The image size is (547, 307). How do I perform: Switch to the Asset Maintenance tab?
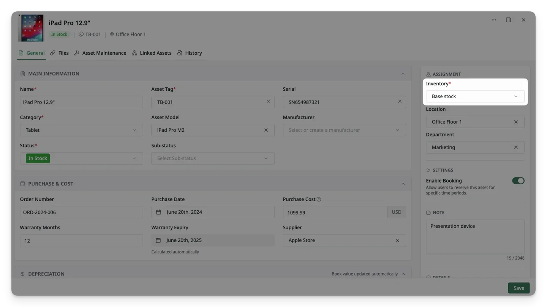100,53
